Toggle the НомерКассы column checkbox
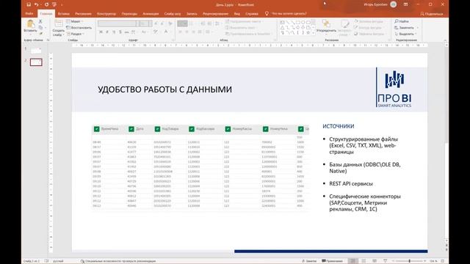The height and width of the screenshot is (264, 470). [x=228, y=129]
